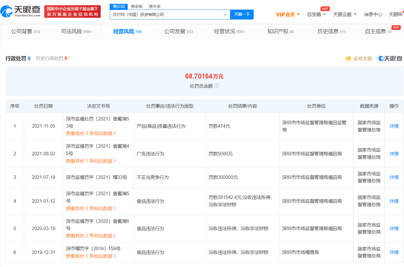Expand 查看其他 3 条相似数据 in row 1
Viewport: 404px width, 267px height.
click(91, 133)
